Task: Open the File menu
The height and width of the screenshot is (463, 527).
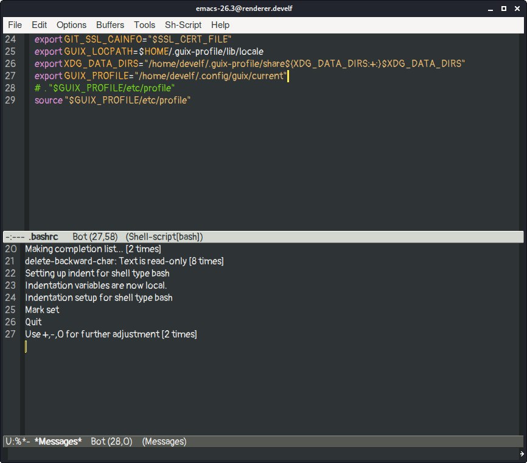Action: click(15, 25)
